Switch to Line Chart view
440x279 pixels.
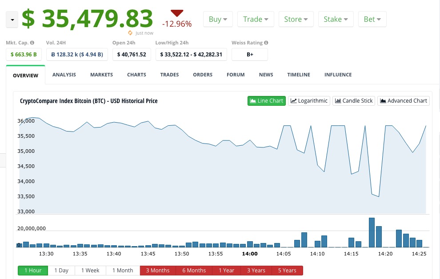click(x=266, y=101)
